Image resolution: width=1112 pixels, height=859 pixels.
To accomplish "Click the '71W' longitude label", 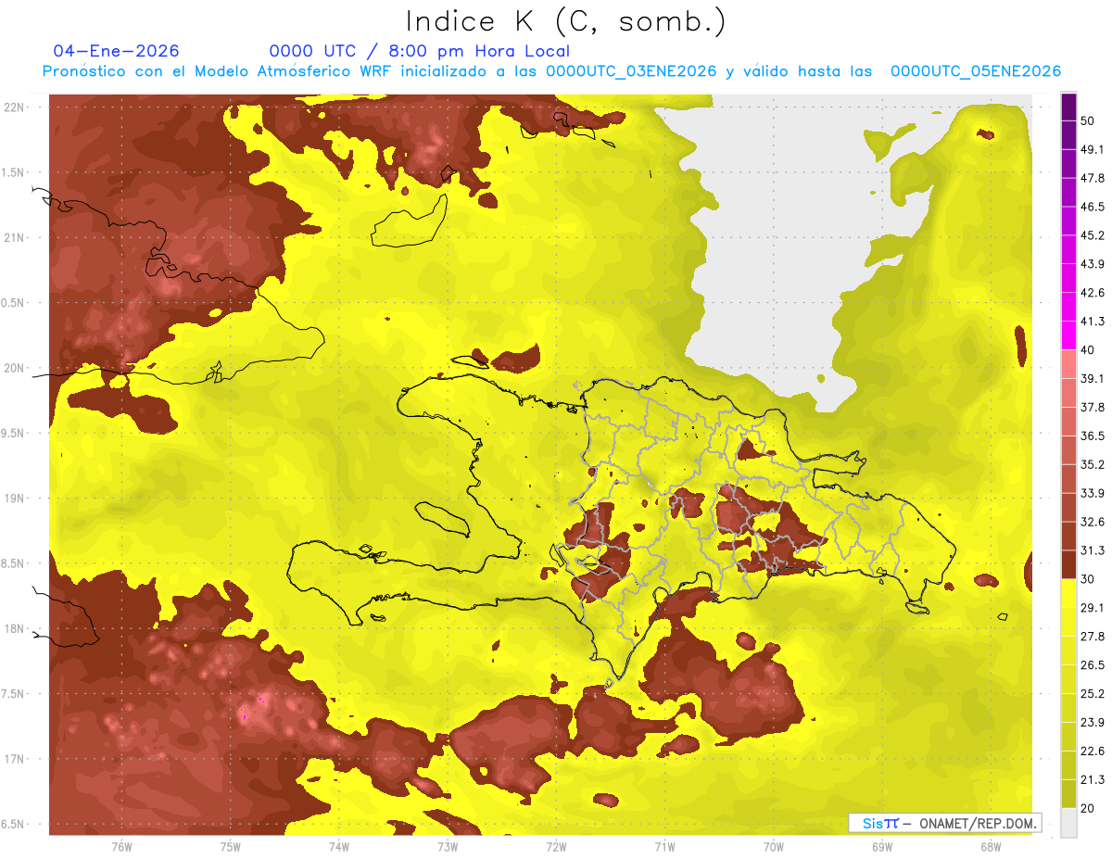I will [664, 847].
